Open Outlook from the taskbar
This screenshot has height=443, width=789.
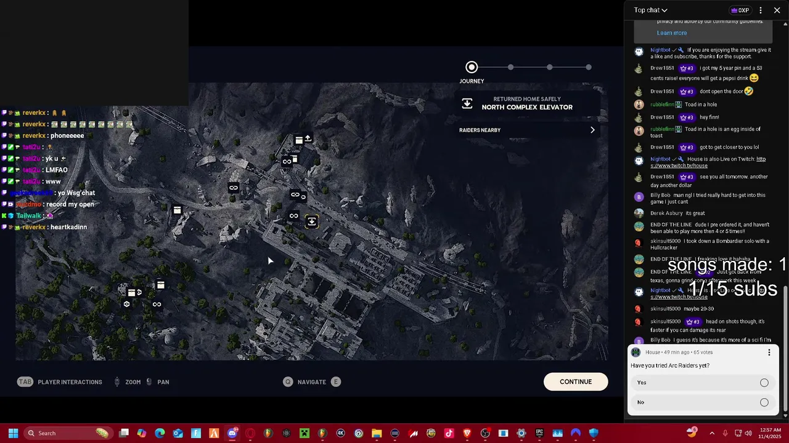point(178,433)
